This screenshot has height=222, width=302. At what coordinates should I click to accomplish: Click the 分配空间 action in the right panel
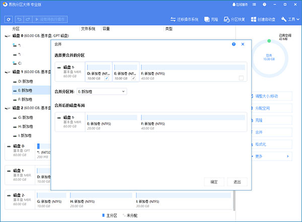point(272,108)
